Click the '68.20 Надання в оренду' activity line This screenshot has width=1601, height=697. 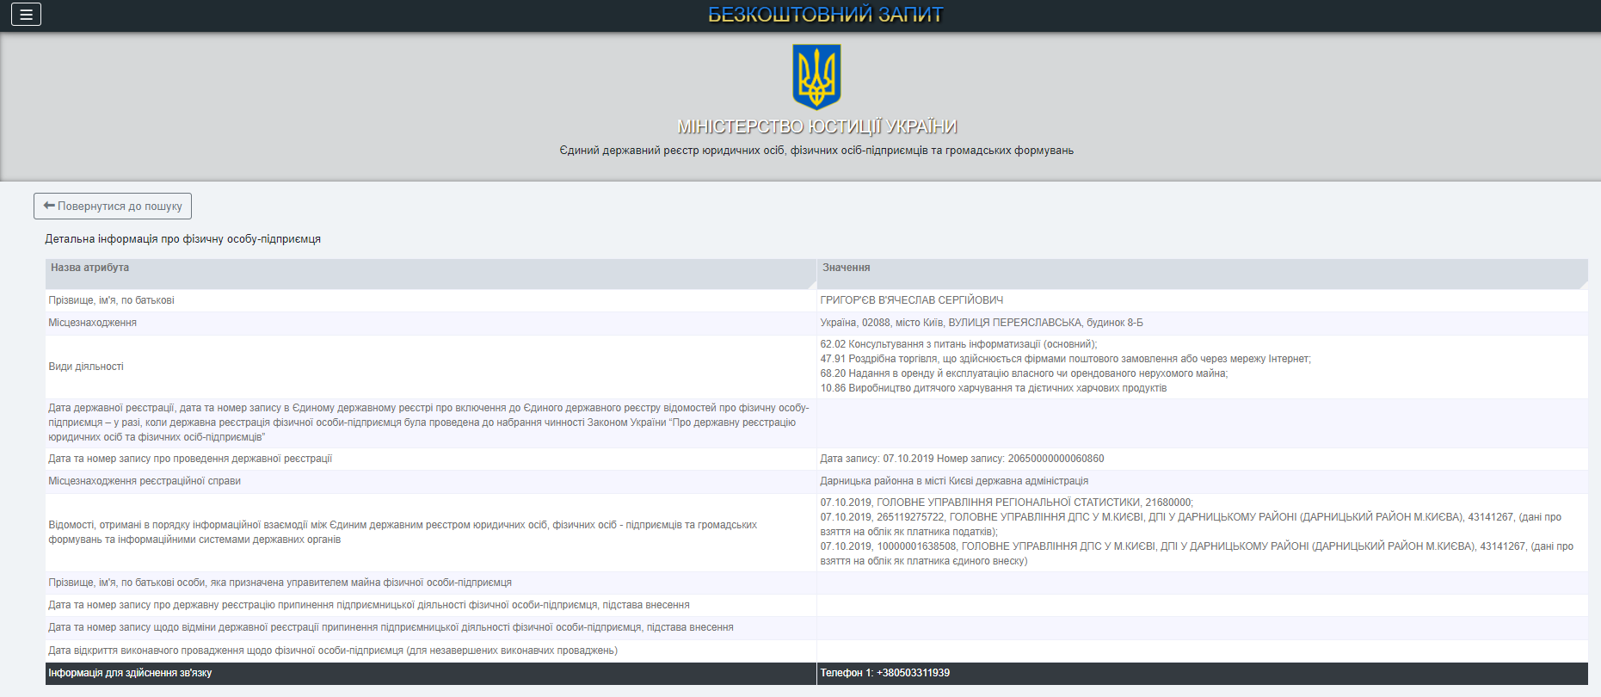(1023, 373)
